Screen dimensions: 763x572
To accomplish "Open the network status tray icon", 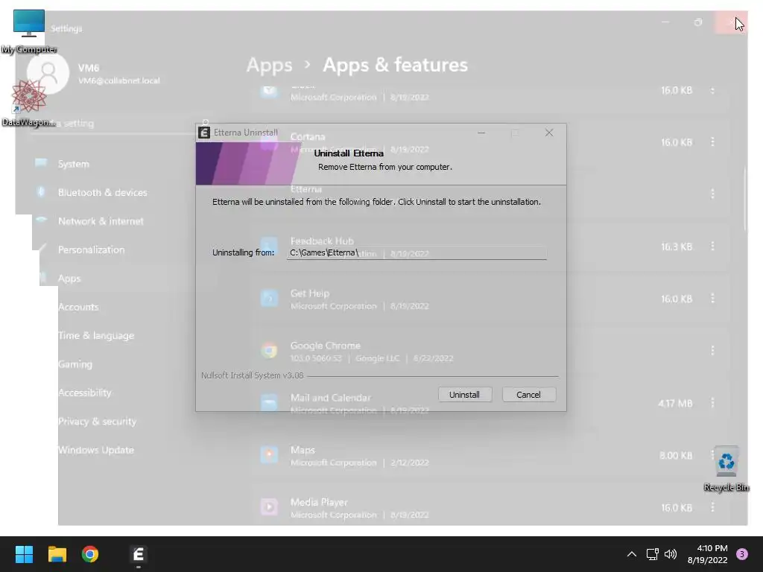I will click(x=652, y=554).
